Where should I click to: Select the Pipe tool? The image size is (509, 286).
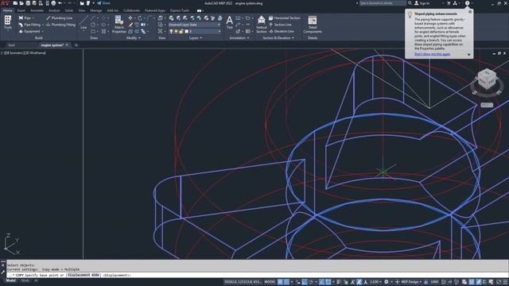(25, 18)
